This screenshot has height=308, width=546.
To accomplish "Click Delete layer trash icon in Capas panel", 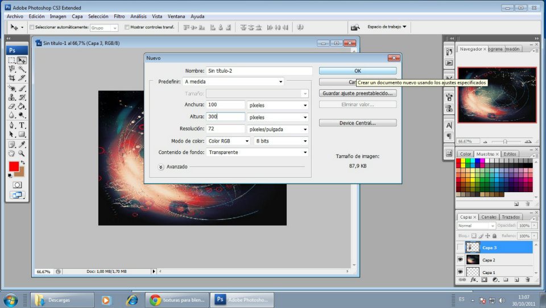I will pyautogui.click(x=528, y=280).
